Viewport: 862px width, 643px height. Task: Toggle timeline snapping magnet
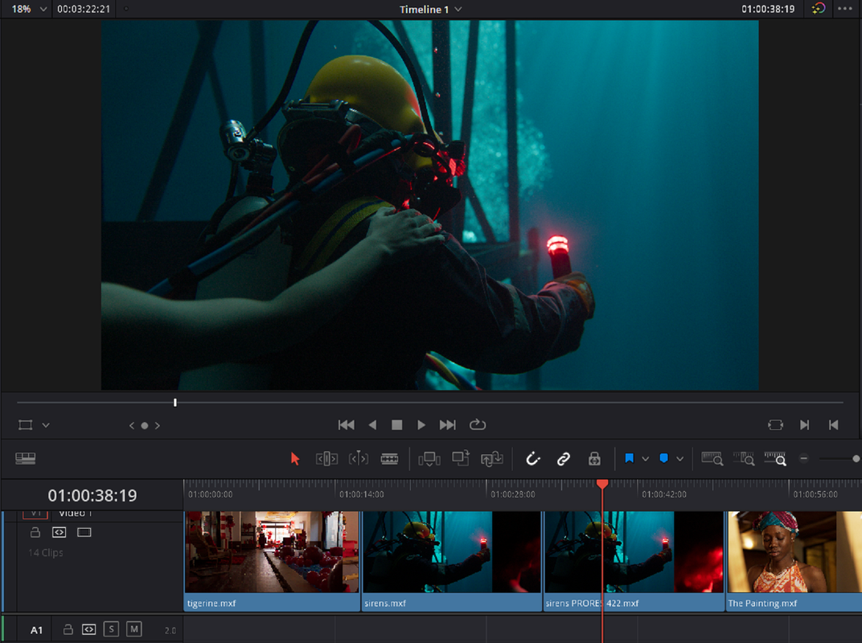point(532,459)
